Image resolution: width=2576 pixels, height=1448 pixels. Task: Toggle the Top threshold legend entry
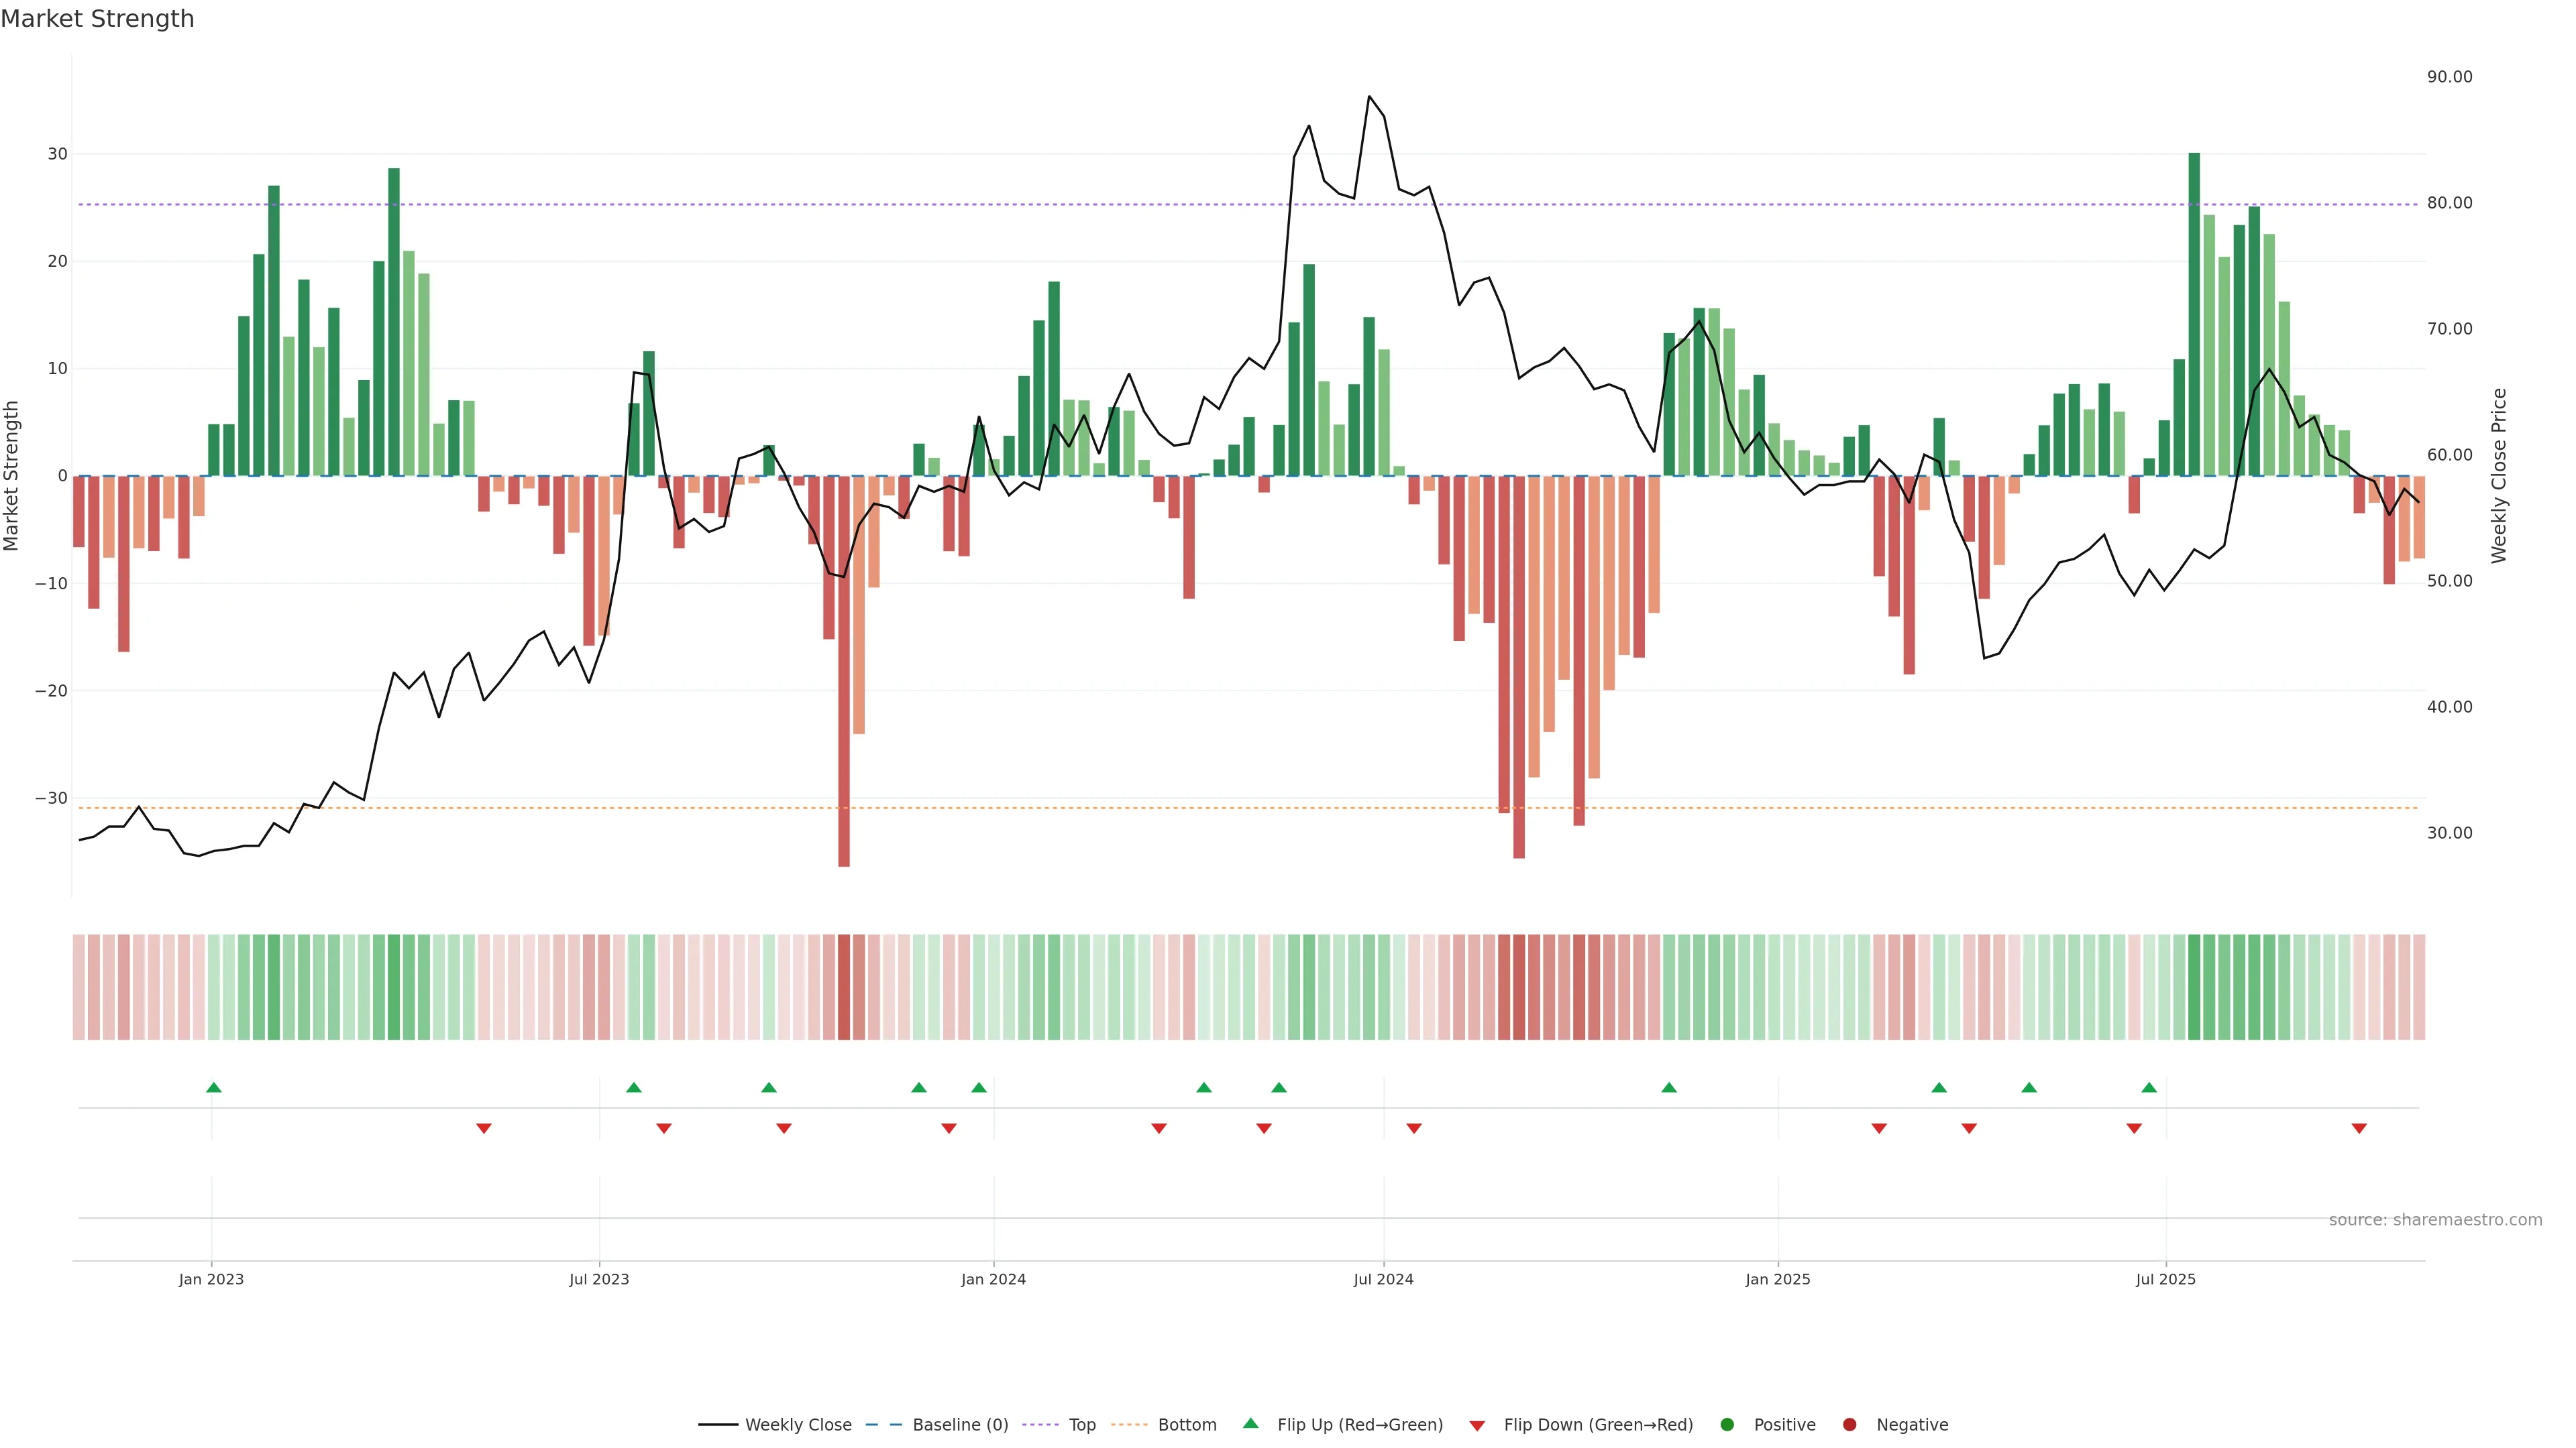[x=1081, y=1425]
